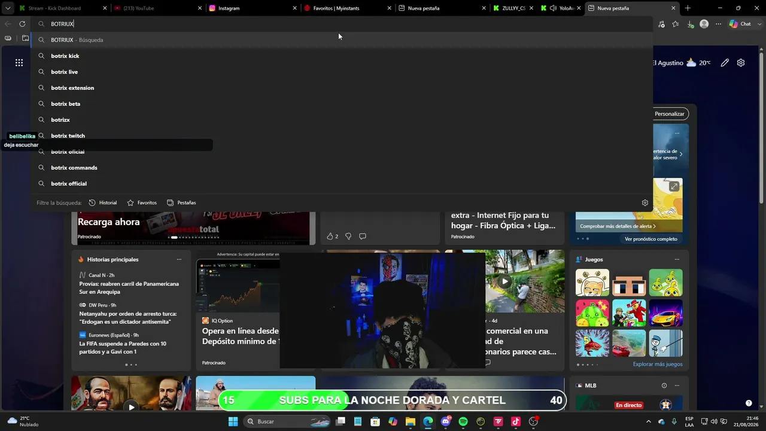Open the browser three-dot settings menu
This screenshot has width=766, height=431.
[718, 24]
